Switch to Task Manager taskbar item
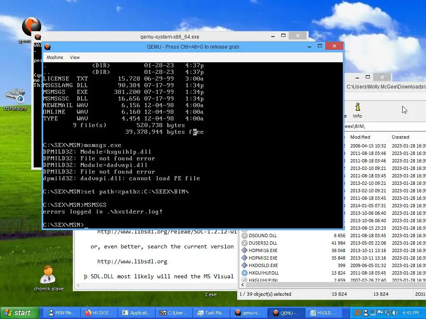 click(211, 313)
